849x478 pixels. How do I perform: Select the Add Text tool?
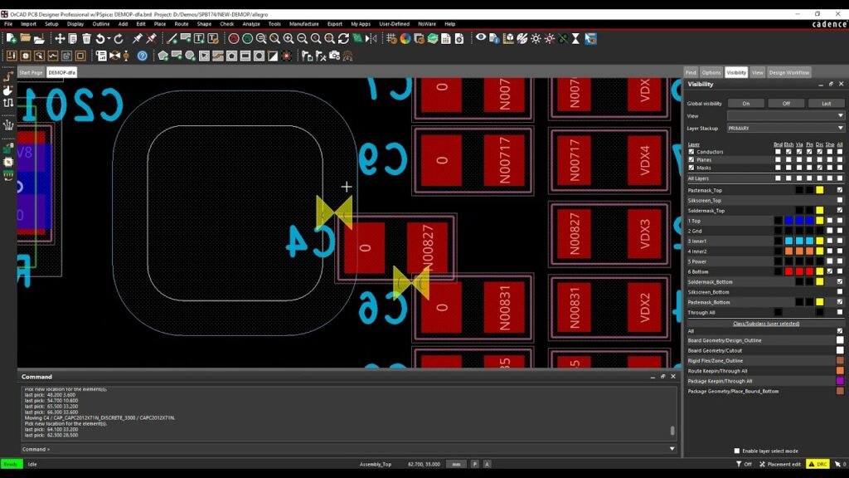[199, 38]
